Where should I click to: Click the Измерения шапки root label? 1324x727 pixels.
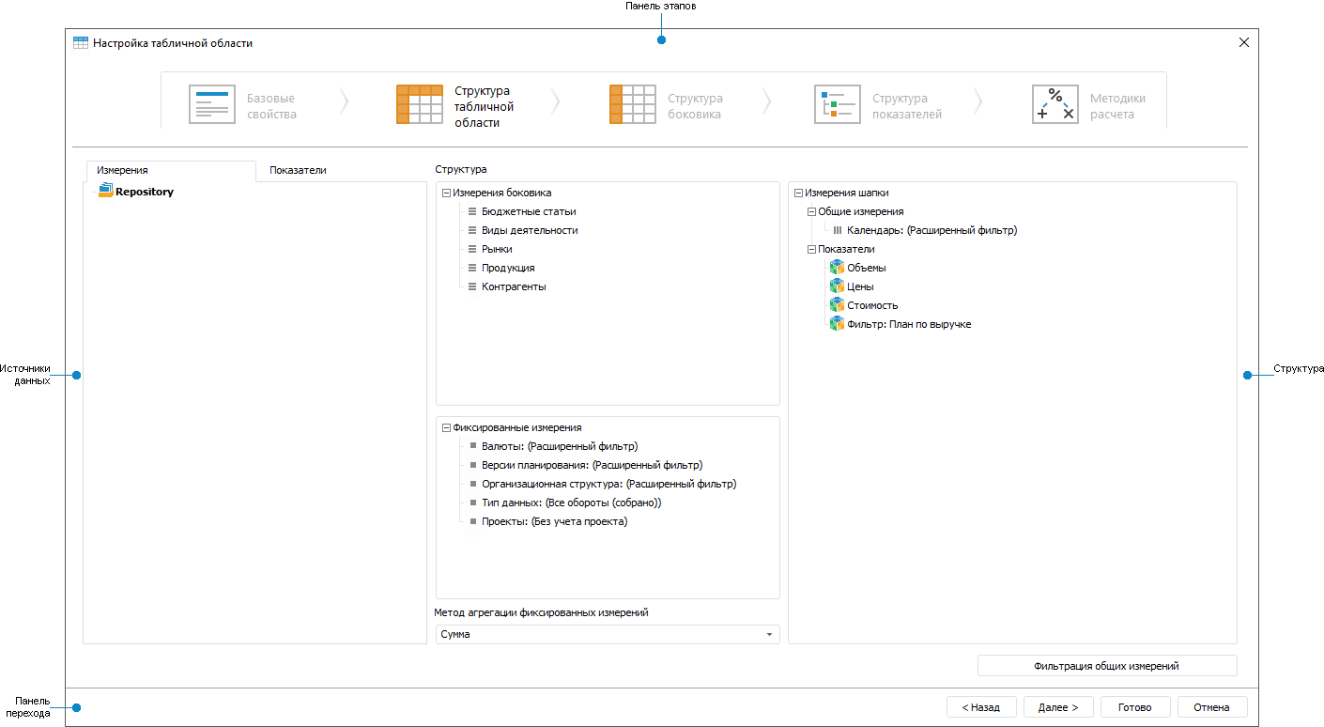847,193
